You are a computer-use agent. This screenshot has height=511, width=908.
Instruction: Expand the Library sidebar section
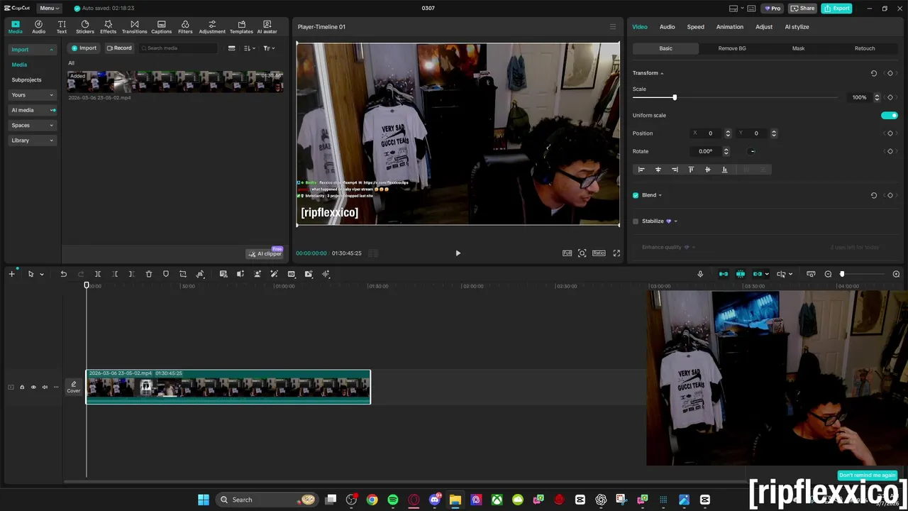[33, 141]
